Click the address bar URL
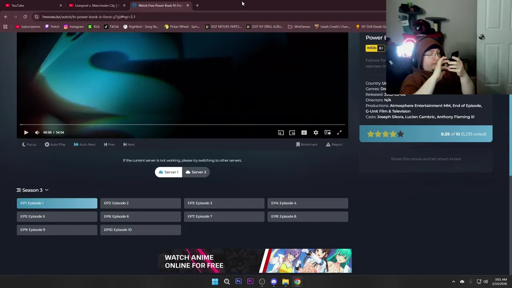The width and height of the screenshot is (512, 288). click(x=88, y=17)
